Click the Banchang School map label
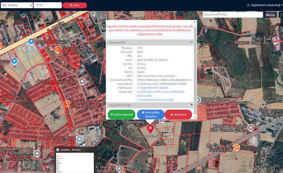The width and height of the screenshot is (283, 173). pyautogui.click(x=142, y=122)
